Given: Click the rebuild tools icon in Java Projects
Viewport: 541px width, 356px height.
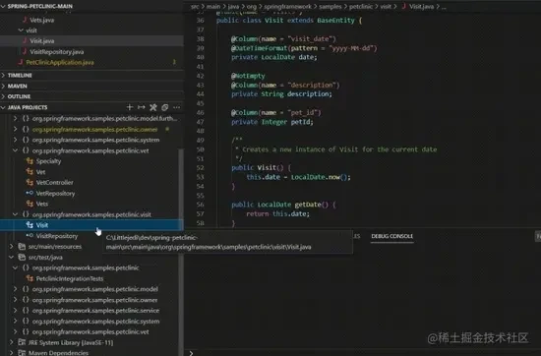Looking at the screenshot, I should [x=153, y=107].
